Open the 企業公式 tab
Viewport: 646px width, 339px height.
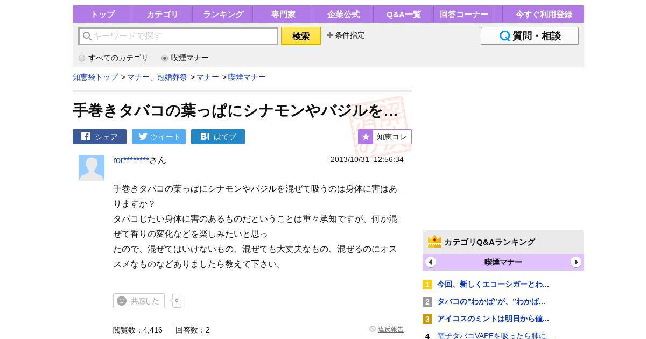(343, 15)
